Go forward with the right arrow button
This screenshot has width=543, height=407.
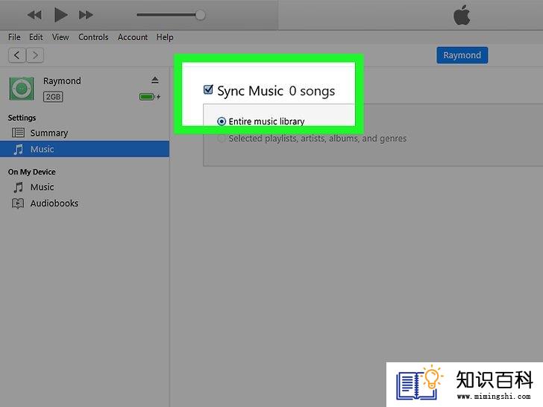[x=35, y=55]
